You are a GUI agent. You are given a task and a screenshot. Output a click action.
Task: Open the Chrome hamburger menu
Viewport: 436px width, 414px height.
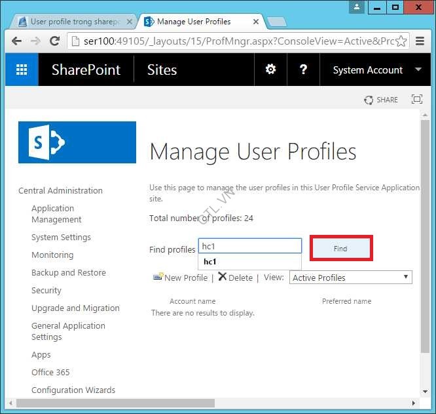coord(420,41)
